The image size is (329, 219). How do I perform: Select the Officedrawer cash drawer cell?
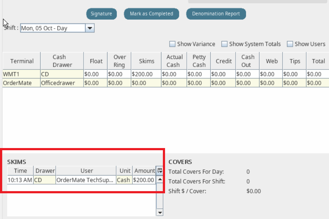click(62, 83)
